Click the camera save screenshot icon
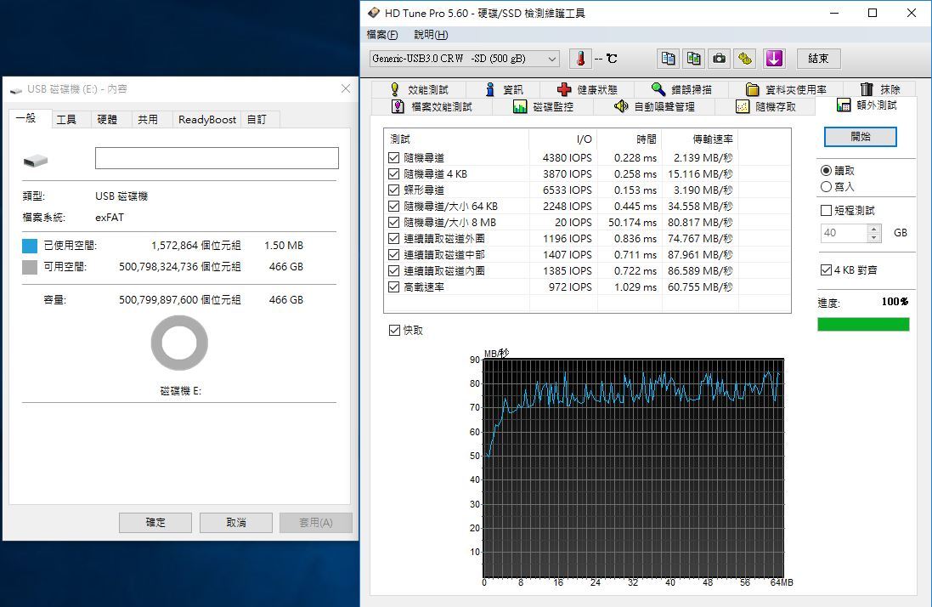The height and width of the screenshot is (607, 932). click(720, 59)
